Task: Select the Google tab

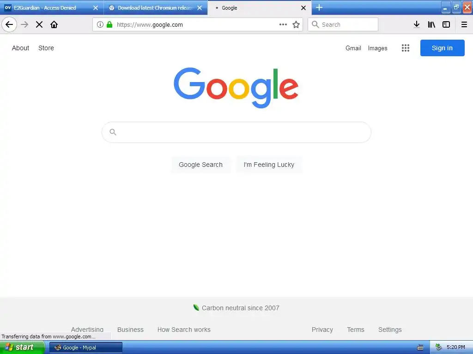Action: point(260,8)
